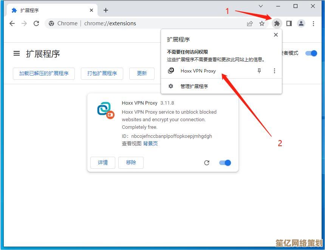Open Hoxx VPN Proxy's three-dot options
Viewport: 325px width, 250px height.
coord(274,71)
